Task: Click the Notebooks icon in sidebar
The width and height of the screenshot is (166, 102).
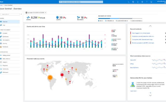Action: pos(1,47)
